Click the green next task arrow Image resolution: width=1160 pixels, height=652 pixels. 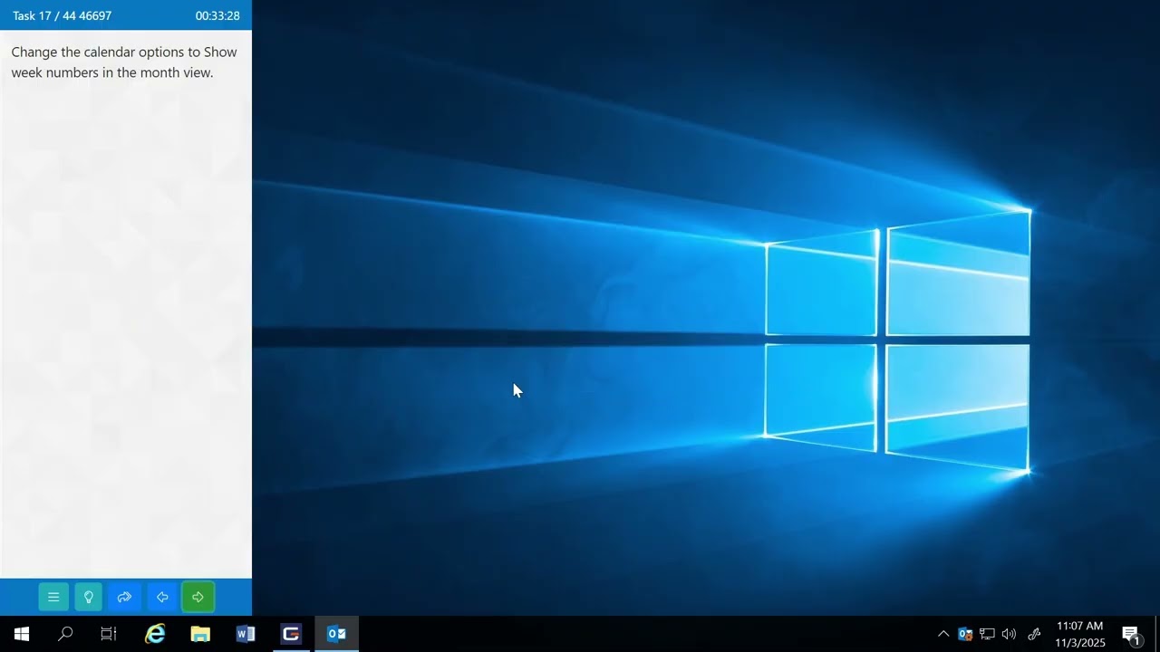pos(198,597)
